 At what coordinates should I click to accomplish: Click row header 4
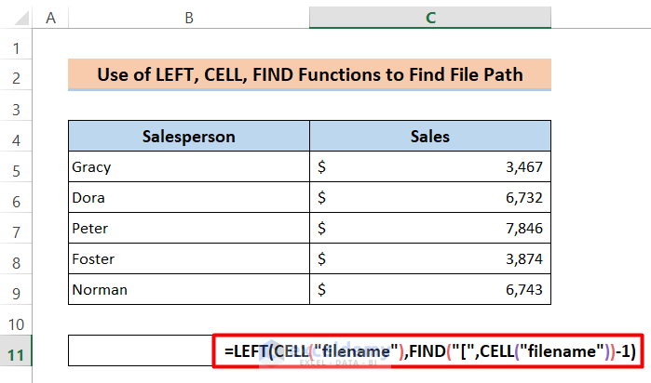pyautogui.click(x=16, y=137)
